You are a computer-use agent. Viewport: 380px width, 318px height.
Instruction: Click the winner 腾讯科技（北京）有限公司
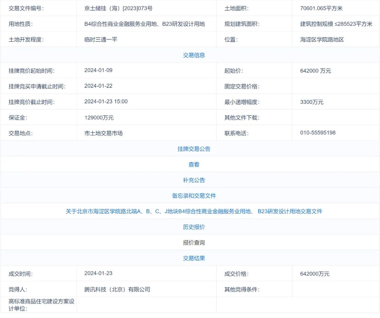[117, 290]
